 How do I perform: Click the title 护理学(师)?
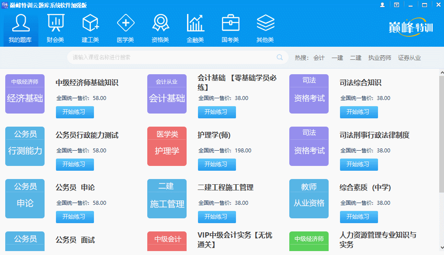point(214,135)
